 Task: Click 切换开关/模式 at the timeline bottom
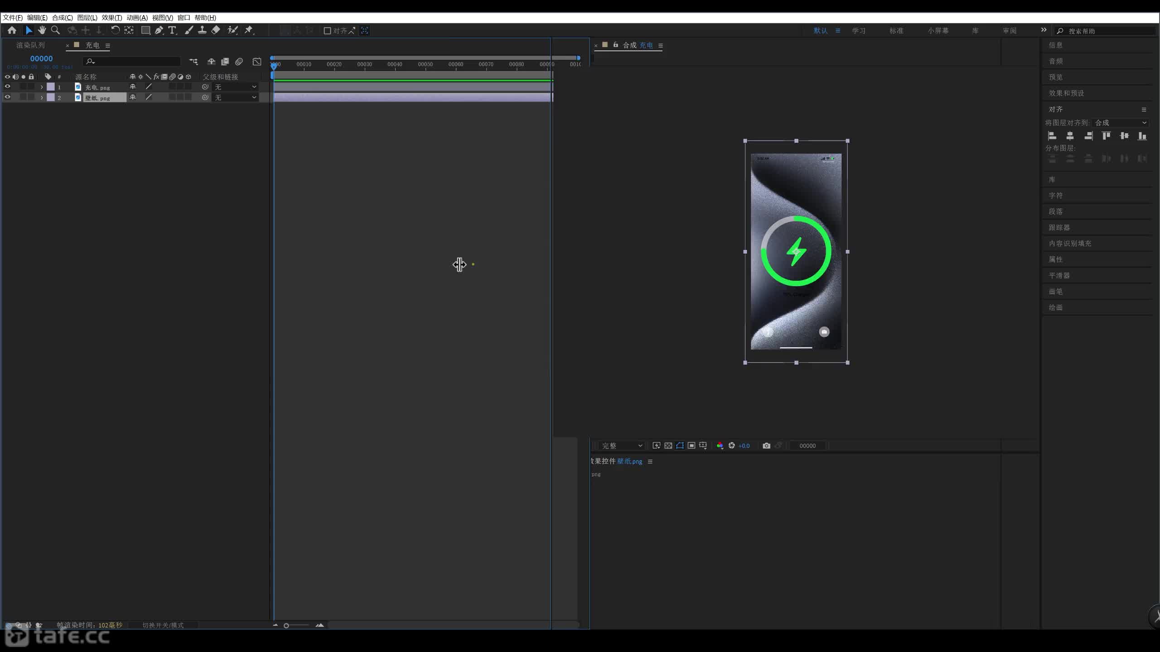coord(163,625)
